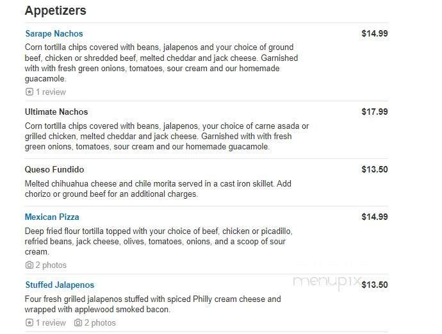The height and width of the screenshot is (334, 442).
Task: Click the camera icon under Stuffed Jalapenos
Action: click(78, 323)
